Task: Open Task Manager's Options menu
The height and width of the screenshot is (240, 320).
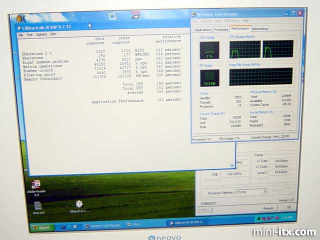Action: [205, 21]
